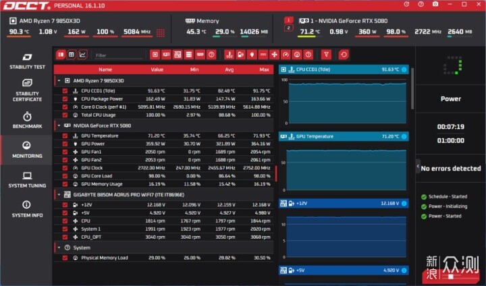The height and width of the screenshot is (286, 486).
Task: Uncheck the GPU Power sensor
Action: [x=65, y=144]
